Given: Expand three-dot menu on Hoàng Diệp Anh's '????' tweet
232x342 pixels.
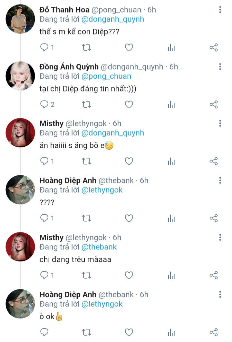Looking at the screenshot, I should 220,181.
